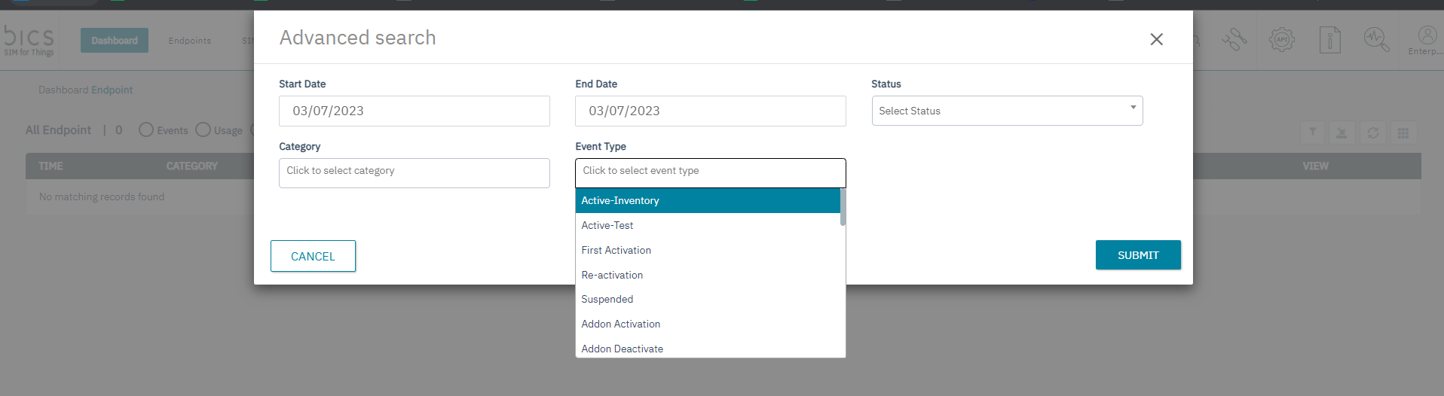Open the Select Status dropdown
Viewport: 1444px width, 396px height.
point(1007,111)
